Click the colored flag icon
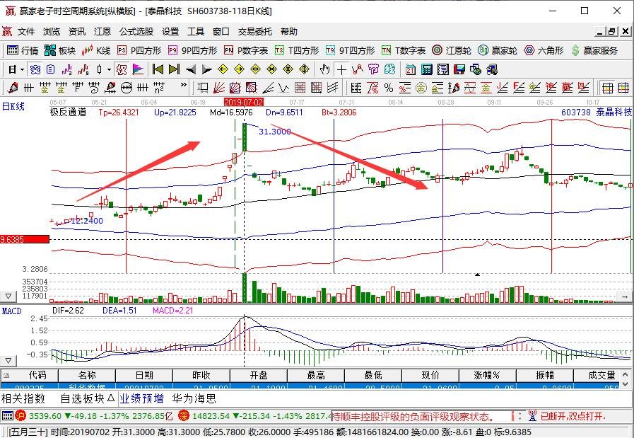 tap(138, 69)
